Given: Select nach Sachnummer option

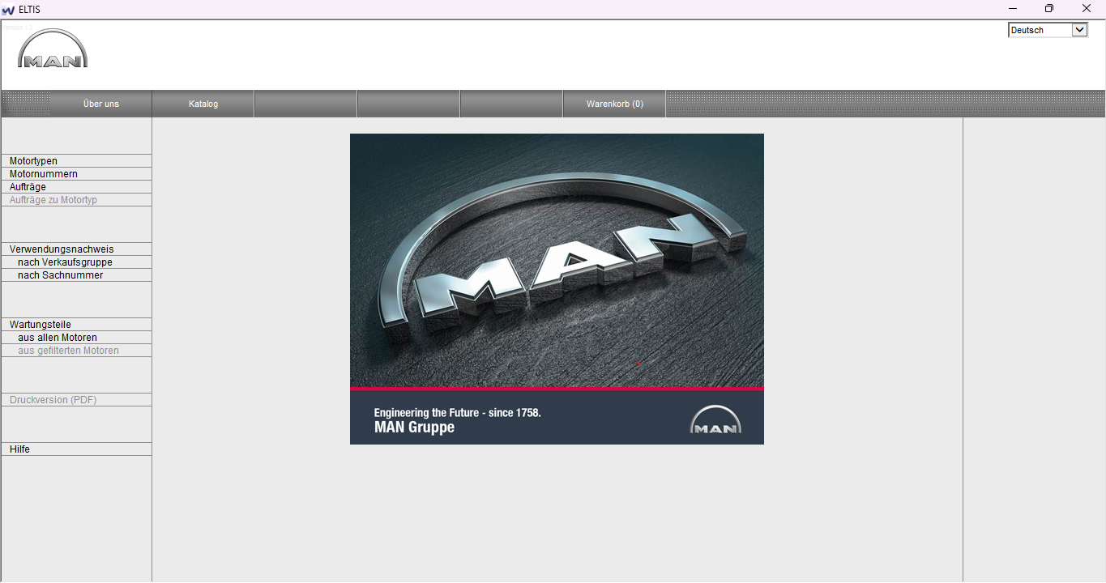Looking at the screenshot, I should tap(76, 275).
